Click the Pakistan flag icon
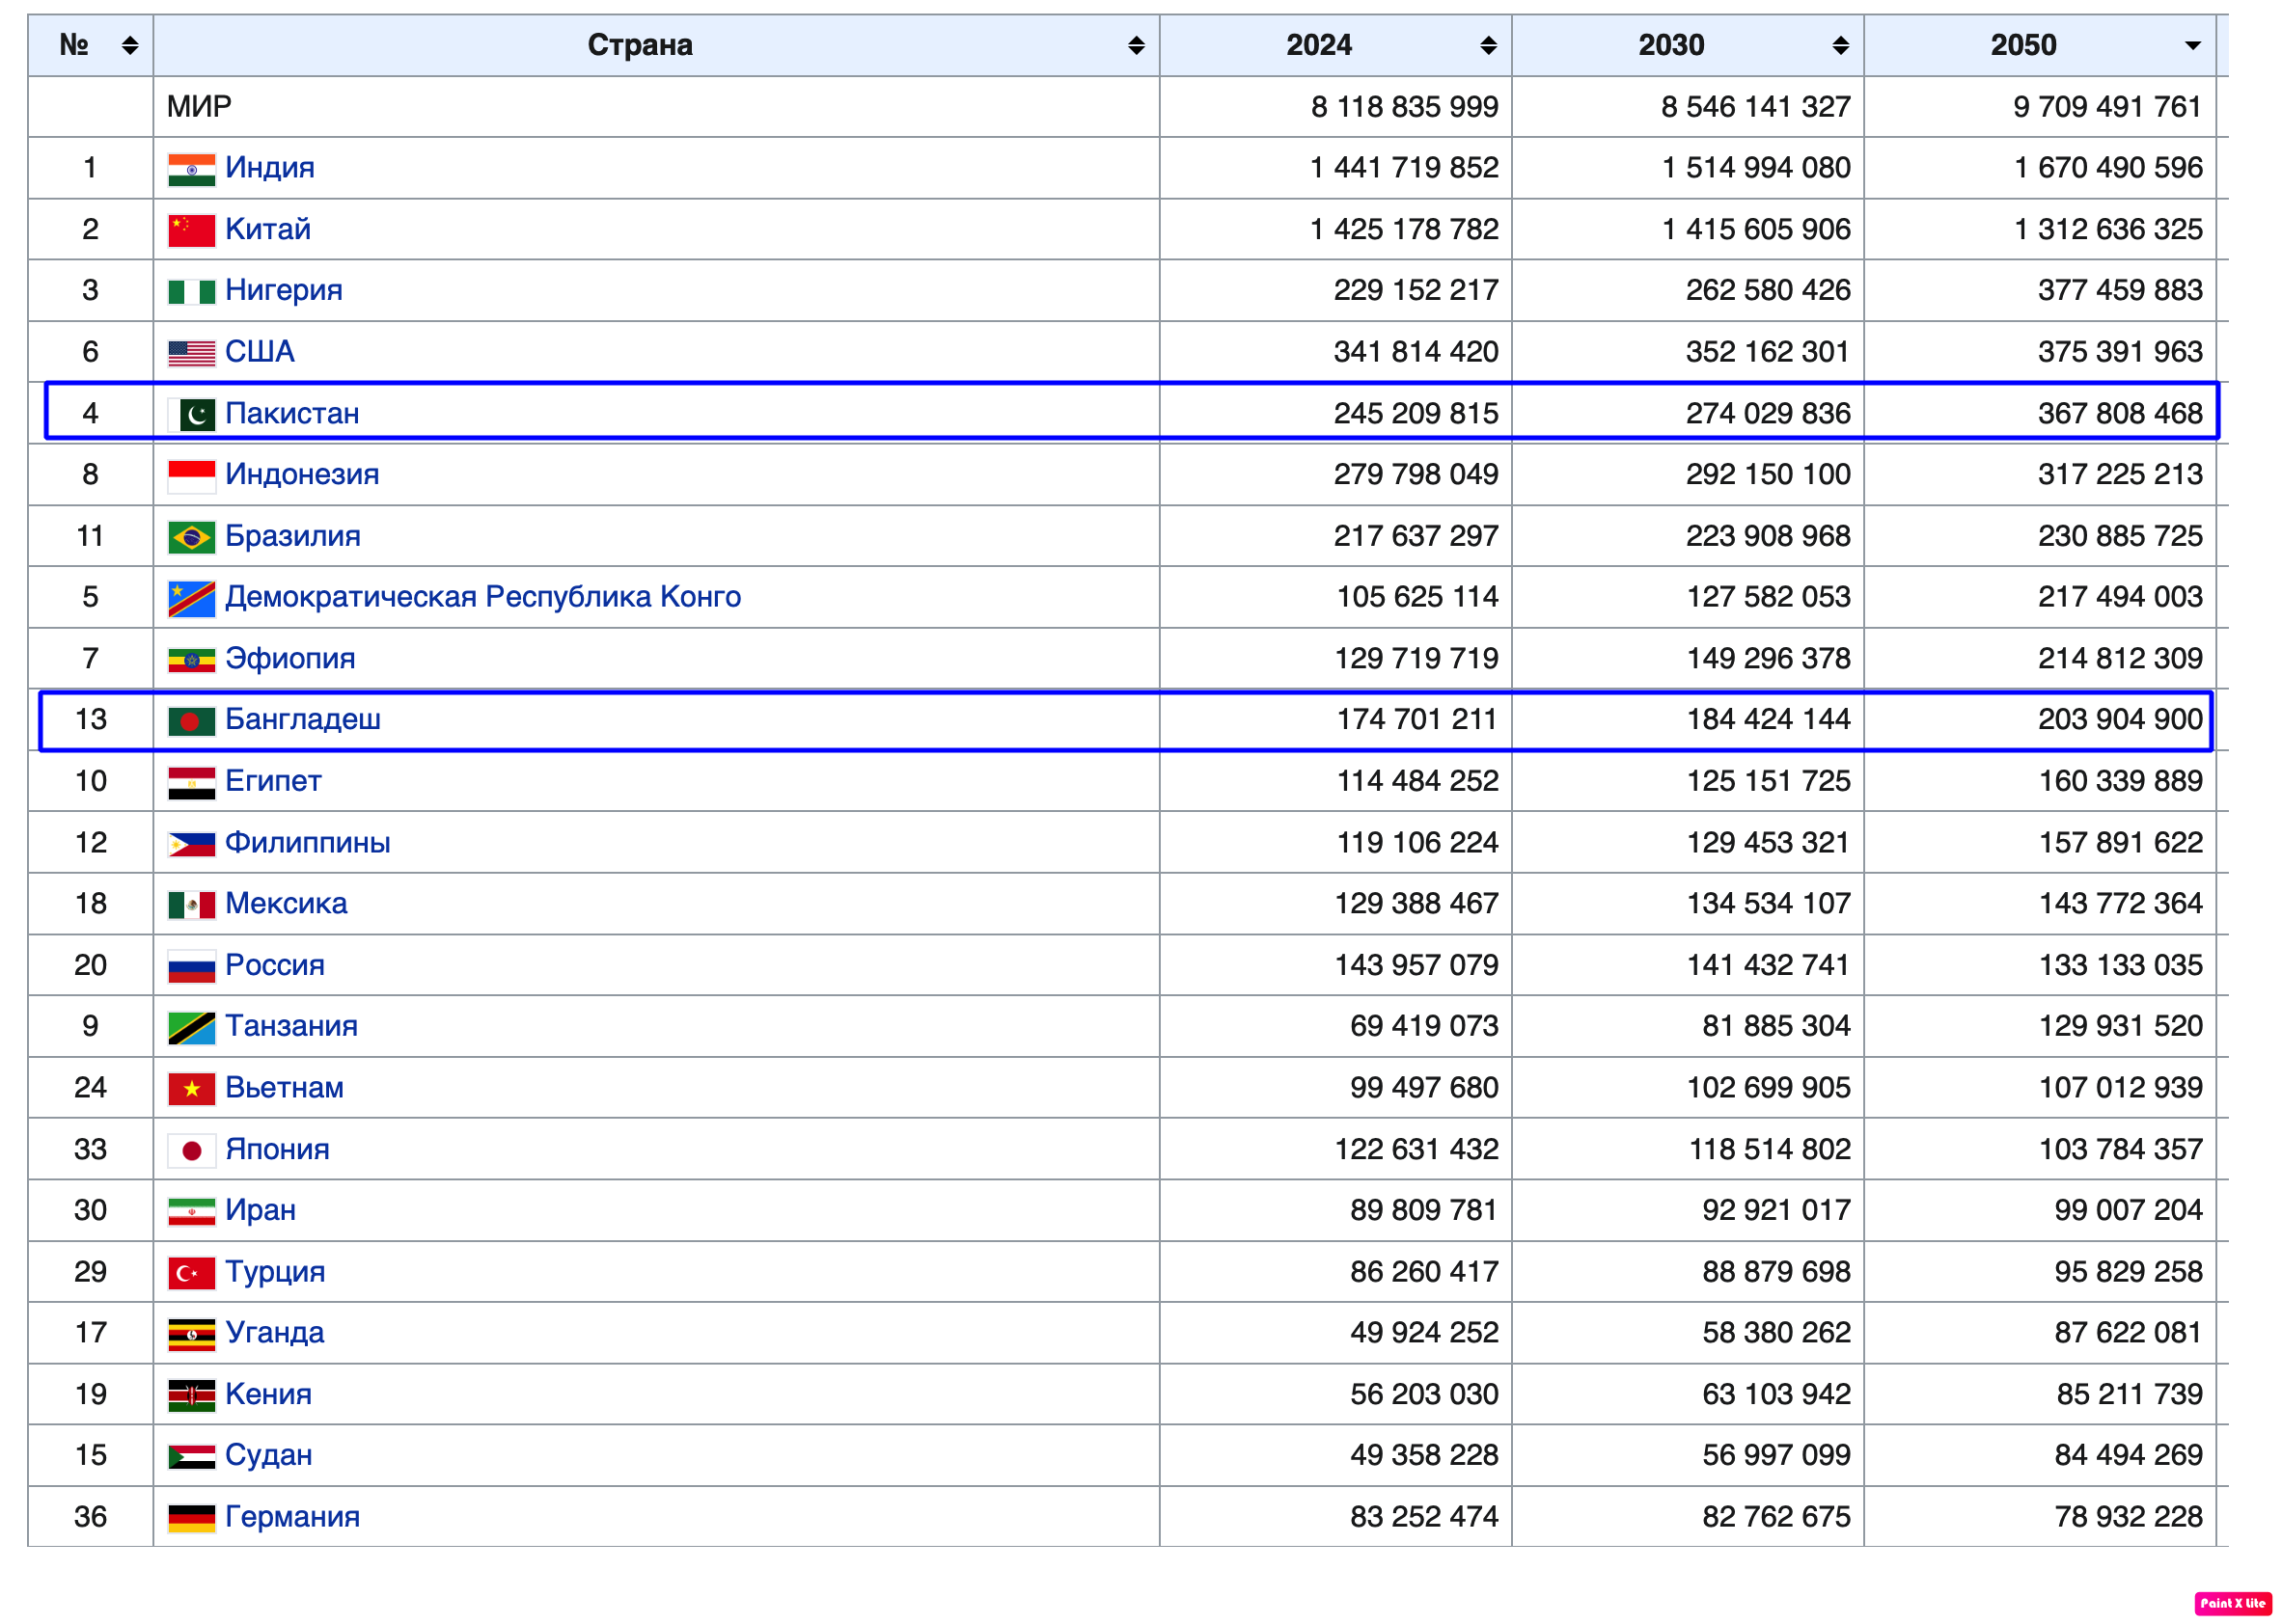This screenshot has width=2282, height=1624. point(191,414)
